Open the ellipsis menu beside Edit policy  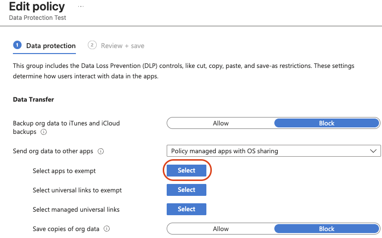tap(81, 6)
